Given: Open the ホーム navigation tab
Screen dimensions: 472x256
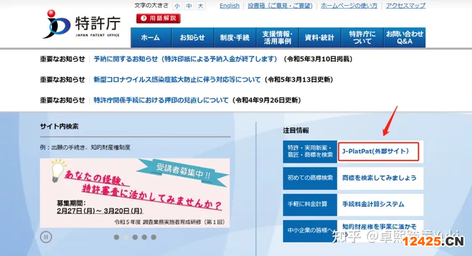Looking at the screenshot, I should tap(151, 37).
